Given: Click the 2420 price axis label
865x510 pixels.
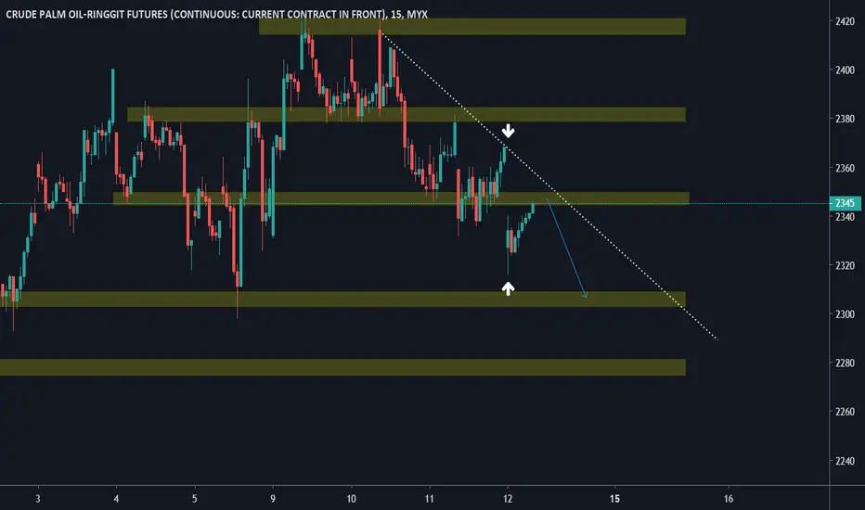Looking at the screenshot, I should click(845, 21).
